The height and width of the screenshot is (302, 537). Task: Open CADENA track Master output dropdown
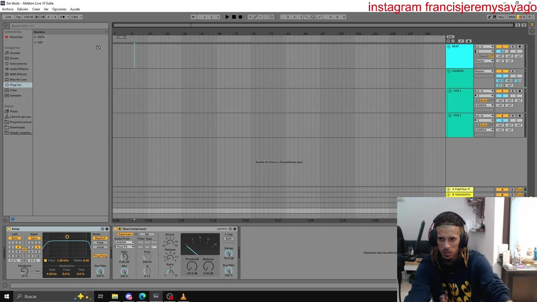click(x=484, y=71)
